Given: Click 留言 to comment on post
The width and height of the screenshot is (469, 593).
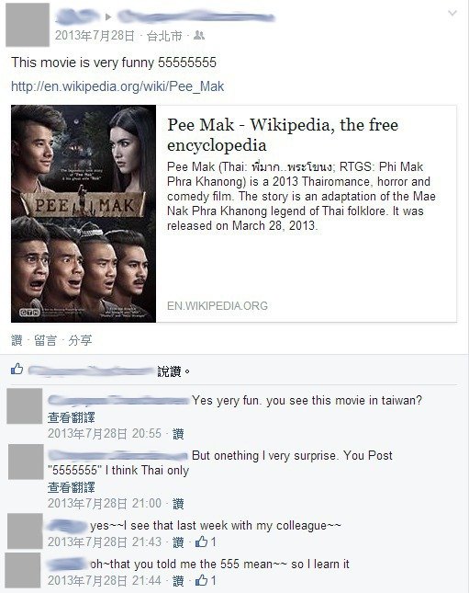Looking at the screenshot, I should 45,340.
